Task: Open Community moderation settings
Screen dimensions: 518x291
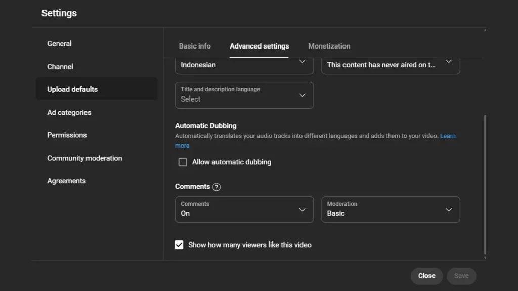Action: [84, 158]
